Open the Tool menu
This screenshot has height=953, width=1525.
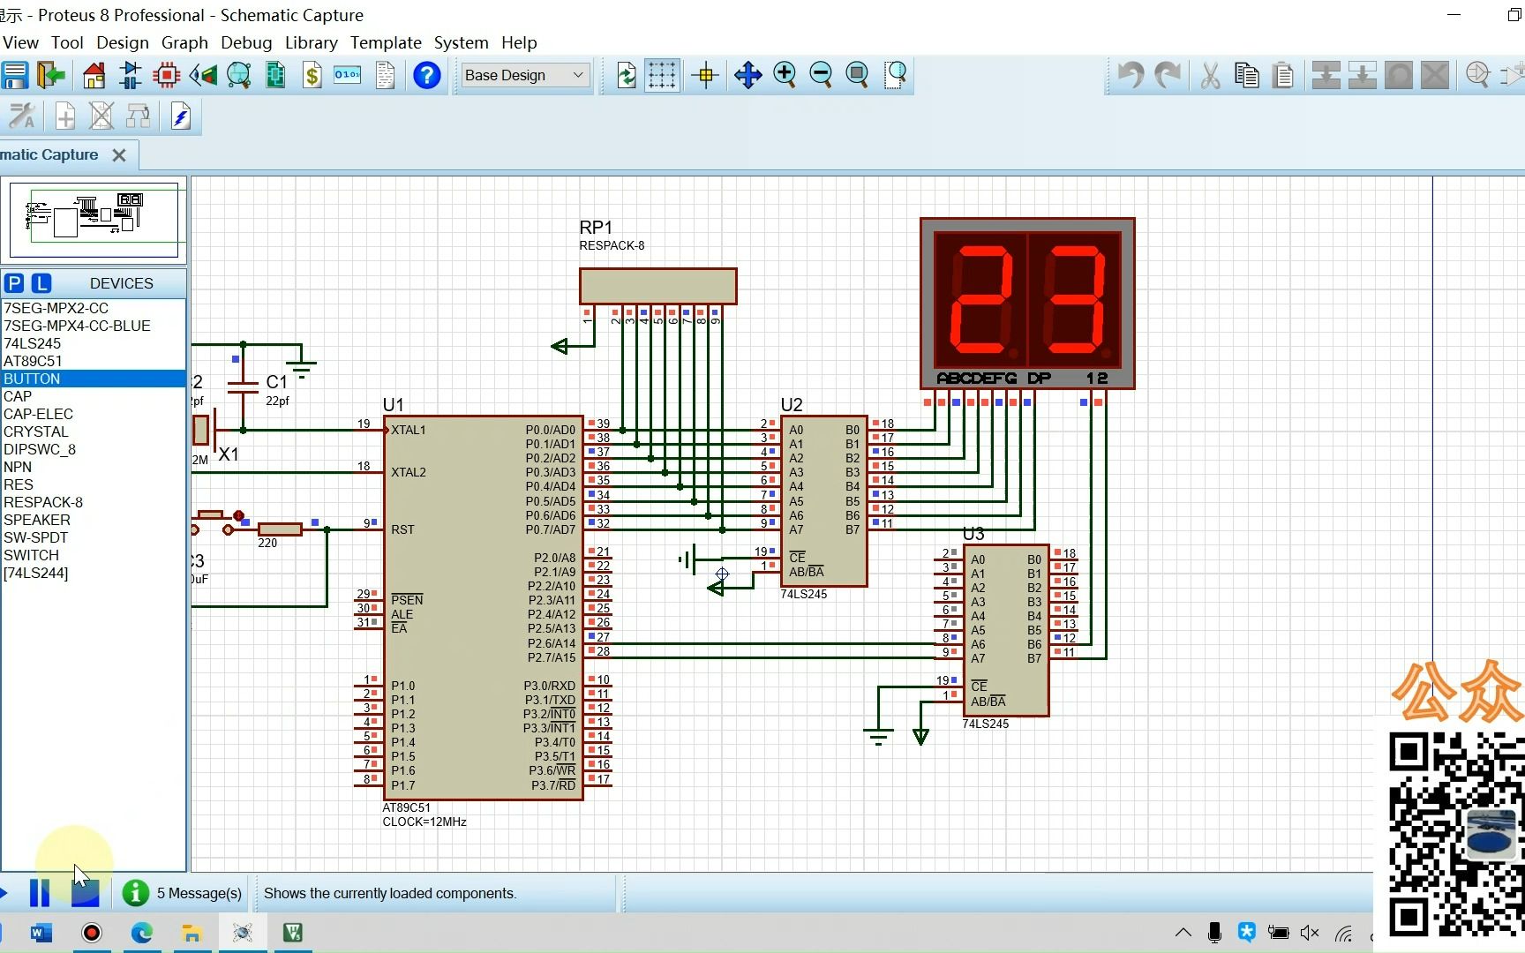67,42
